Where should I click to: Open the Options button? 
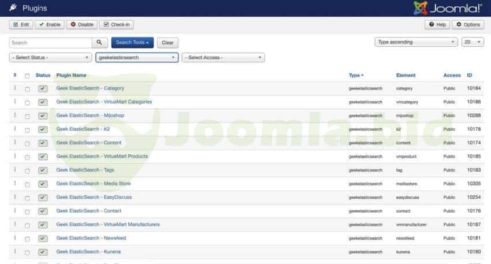(x=468, y=25)
